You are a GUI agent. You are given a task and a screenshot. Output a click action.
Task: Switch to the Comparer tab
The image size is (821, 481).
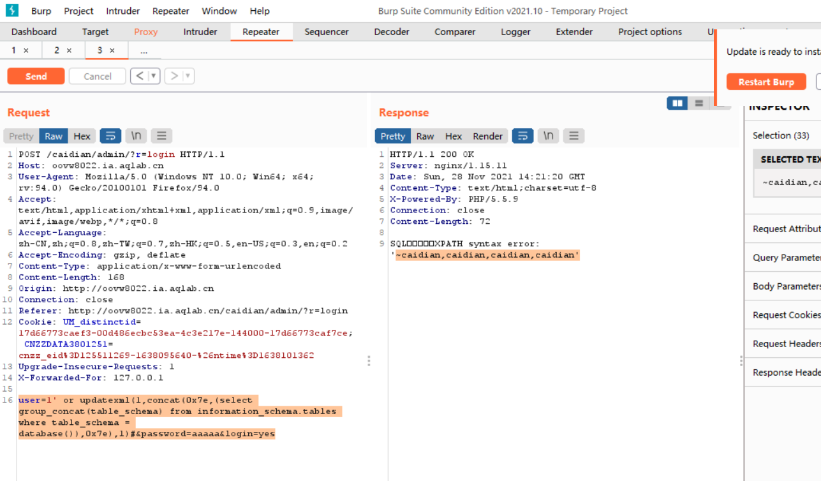click(x=455, y=32)
